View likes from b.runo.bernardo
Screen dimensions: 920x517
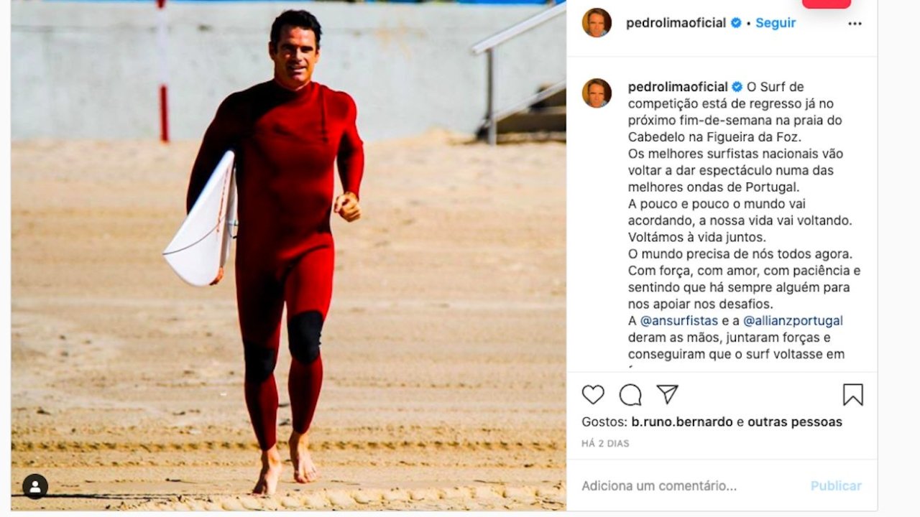click(x=683, y=422)
